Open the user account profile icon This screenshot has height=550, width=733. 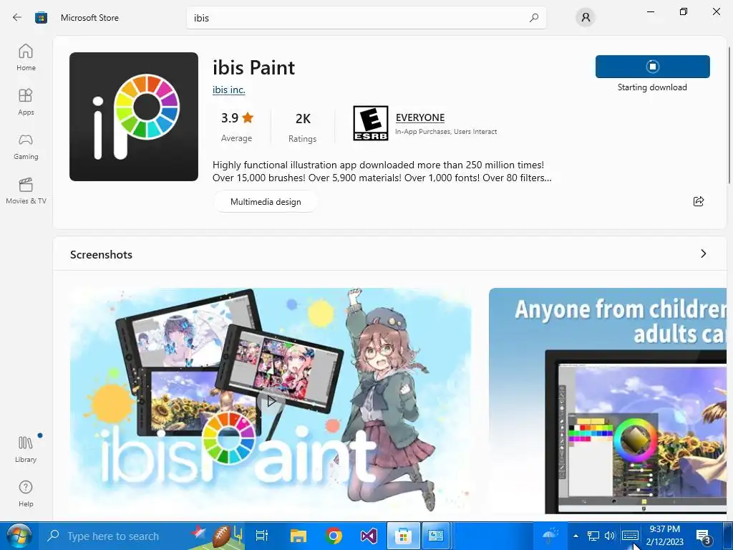pyautogui.click(x=586, y=18)
